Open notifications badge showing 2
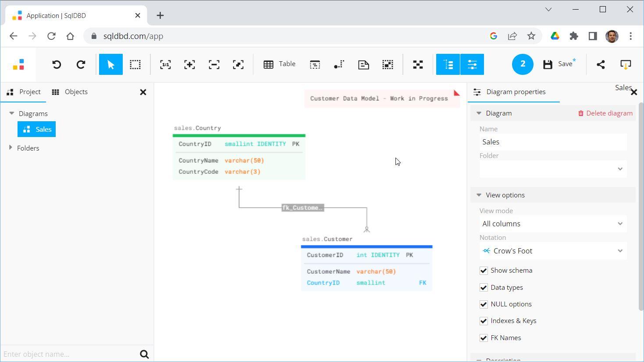The image size is (644, 362). pos(523,64)
